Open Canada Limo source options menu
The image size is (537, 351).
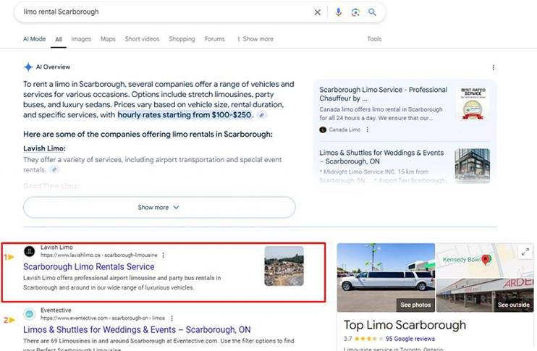[368, 130]
